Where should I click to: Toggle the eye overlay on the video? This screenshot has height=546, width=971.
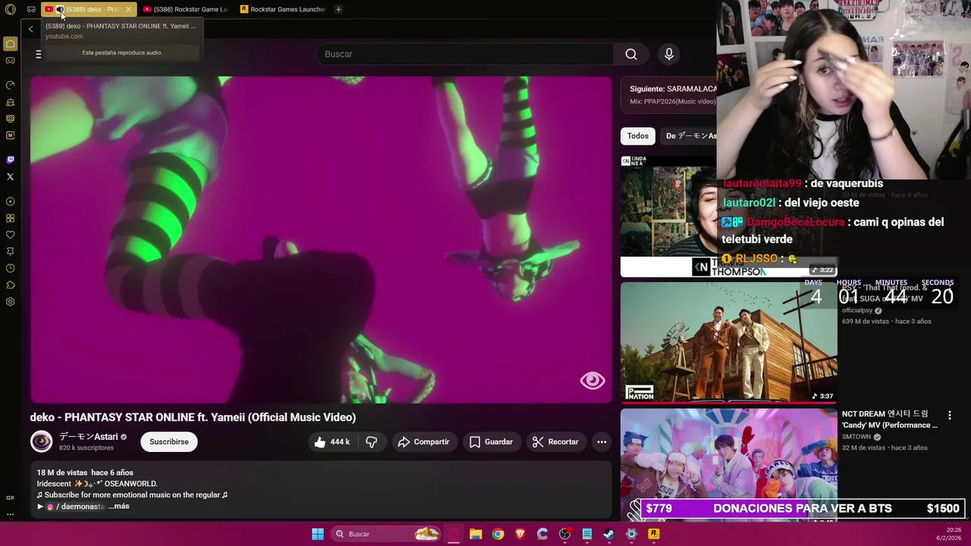point(592,380)
